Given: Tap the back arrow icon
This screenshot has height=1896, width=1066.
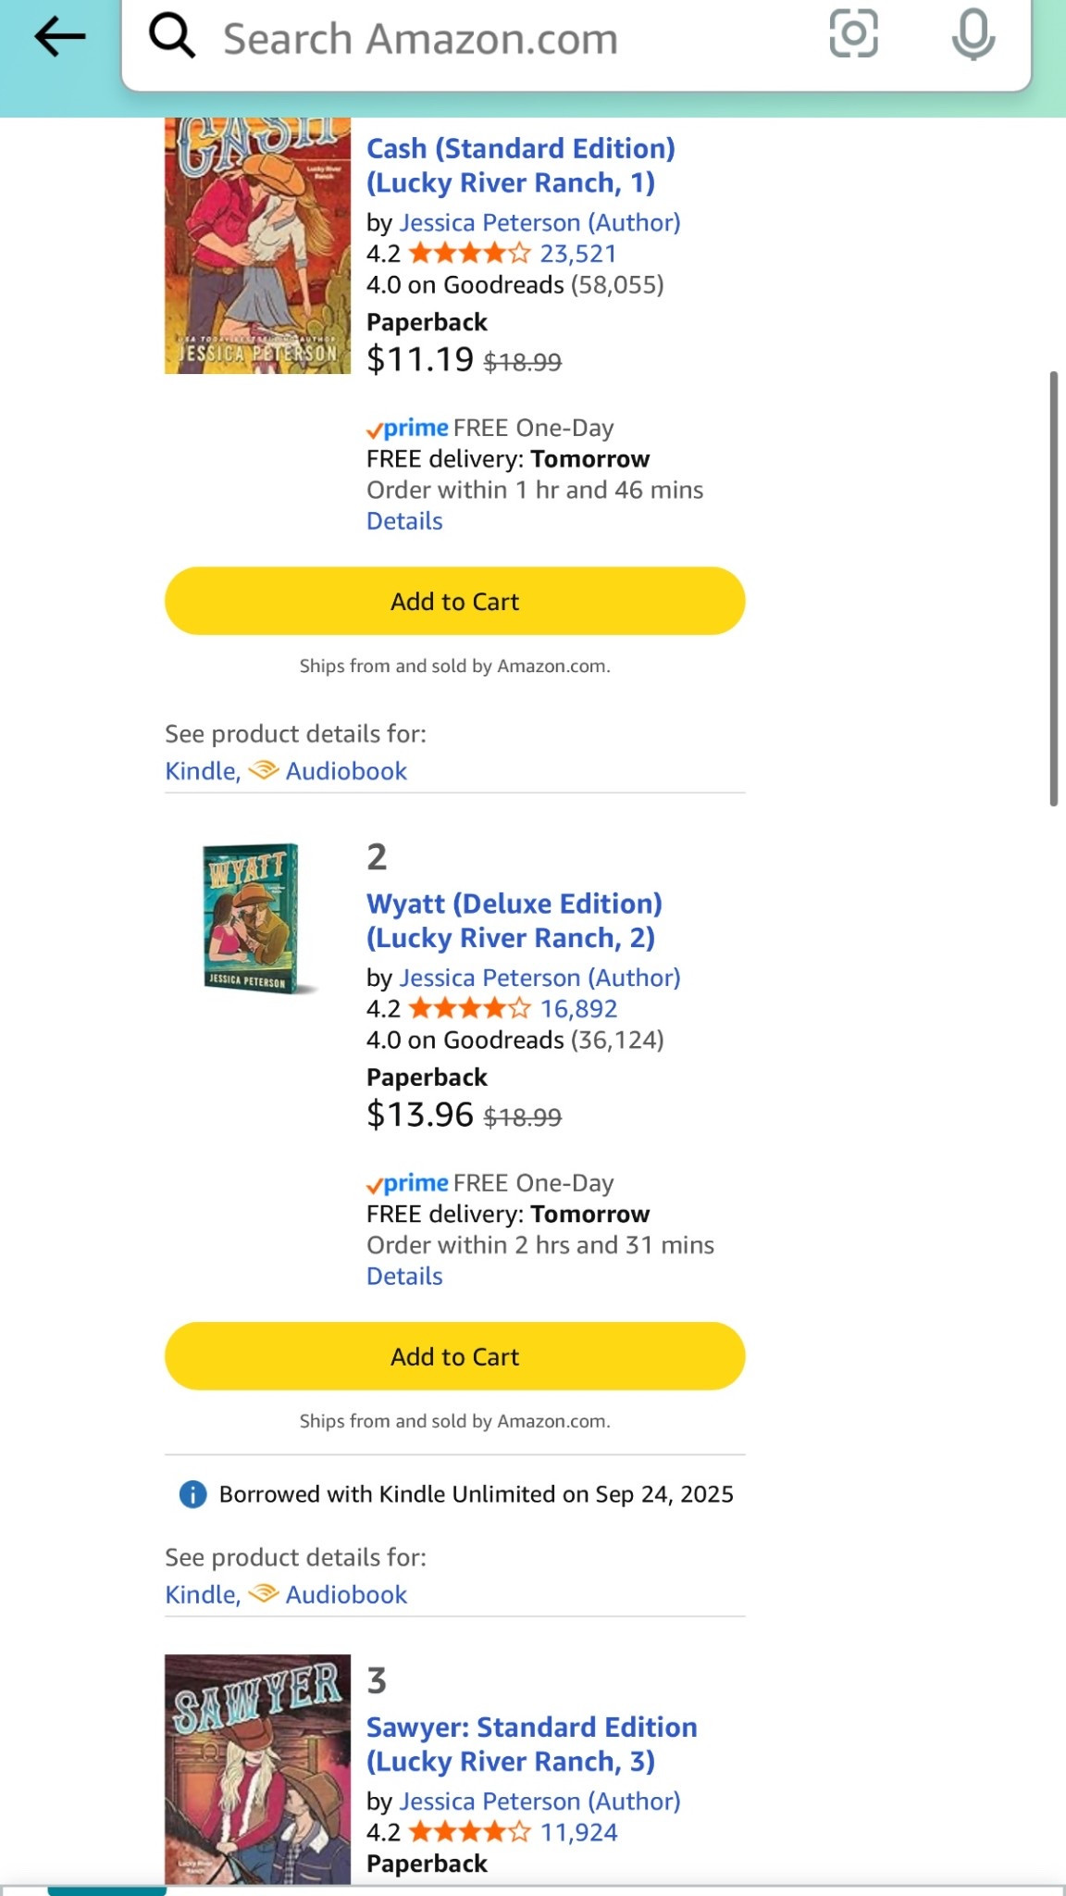Looking at the screenshot, I should pos(60,37).
